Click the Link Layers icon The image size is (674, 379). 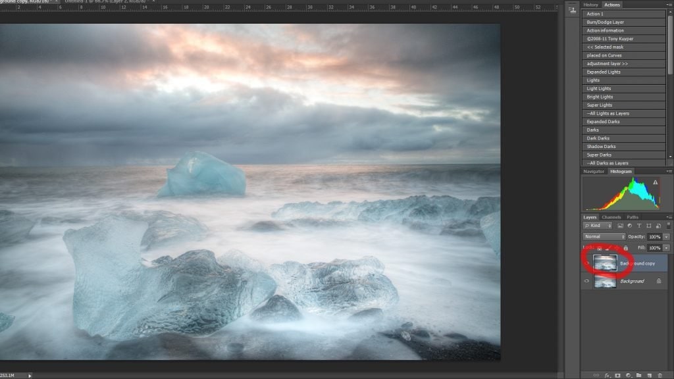[596, 375]
